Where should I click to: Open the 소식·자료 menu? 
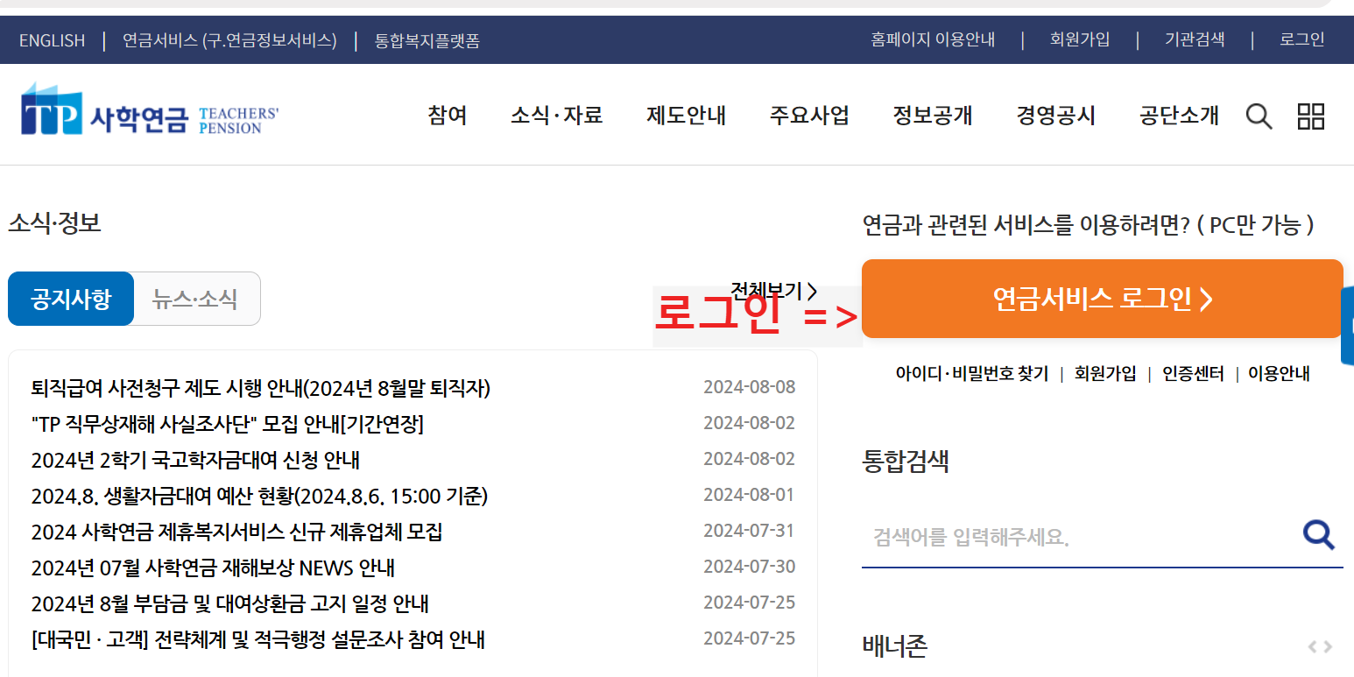click(557, 116)
